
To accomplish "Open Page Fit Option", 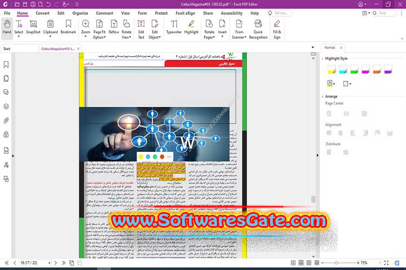I will click(99, 29).
